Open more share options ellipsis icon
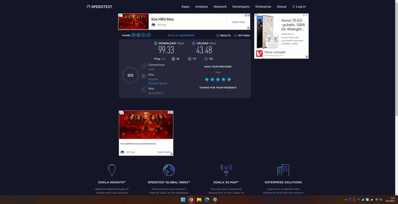The height and width of the screenshot is (204, 398). click(149, 35)
